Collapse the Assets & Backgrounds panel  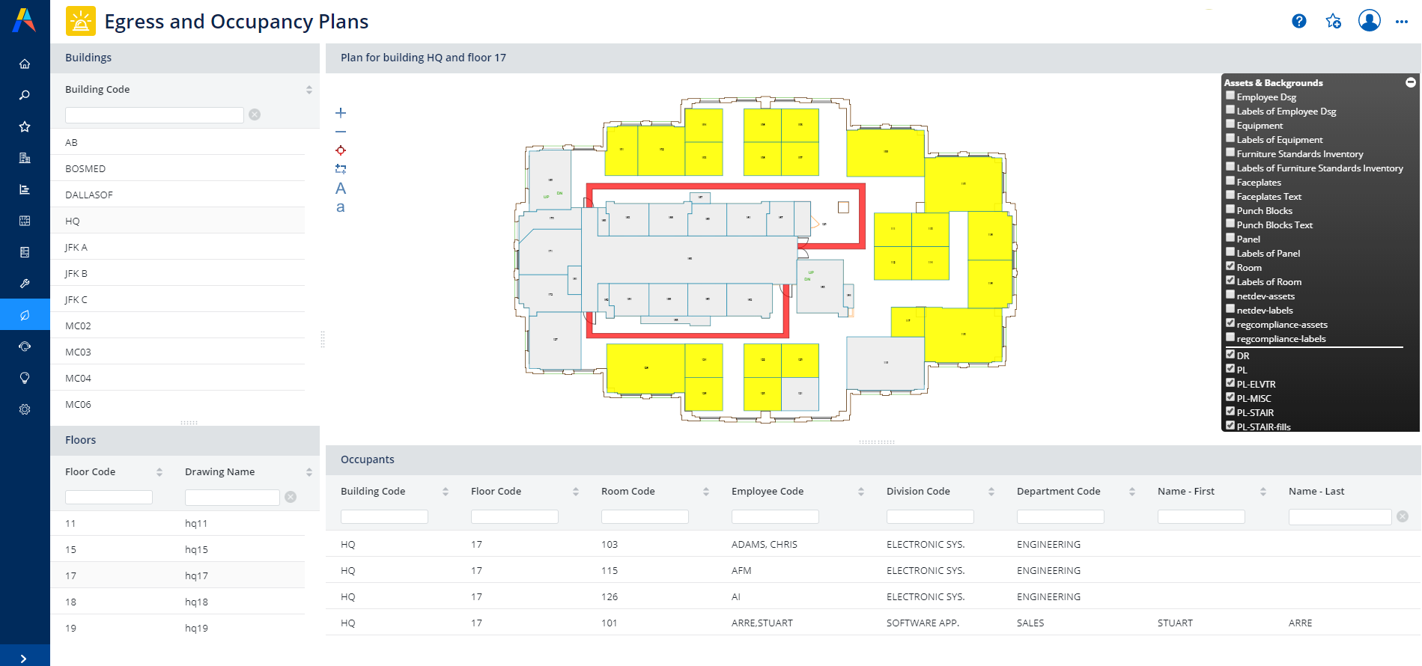1411,82
